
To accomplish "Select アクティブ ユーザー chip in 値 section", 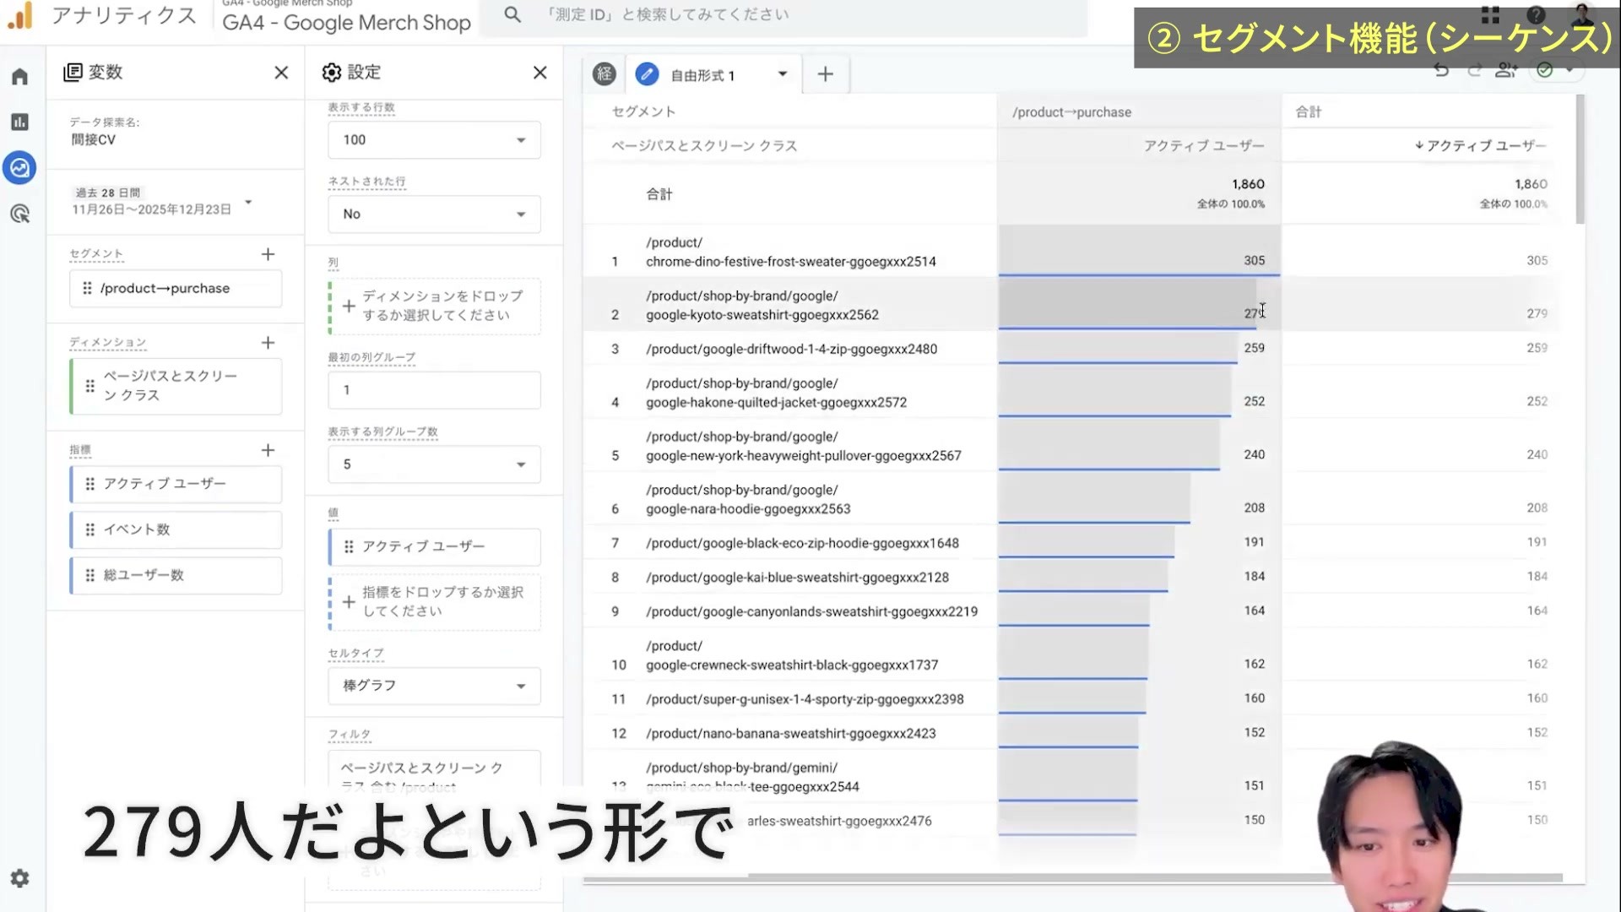I will pos(434,547).
